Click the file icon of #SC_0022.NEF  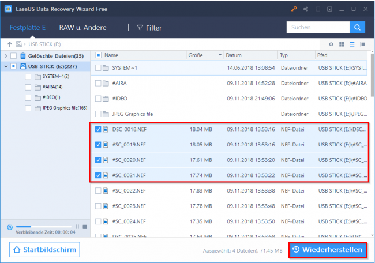(106, 191)
